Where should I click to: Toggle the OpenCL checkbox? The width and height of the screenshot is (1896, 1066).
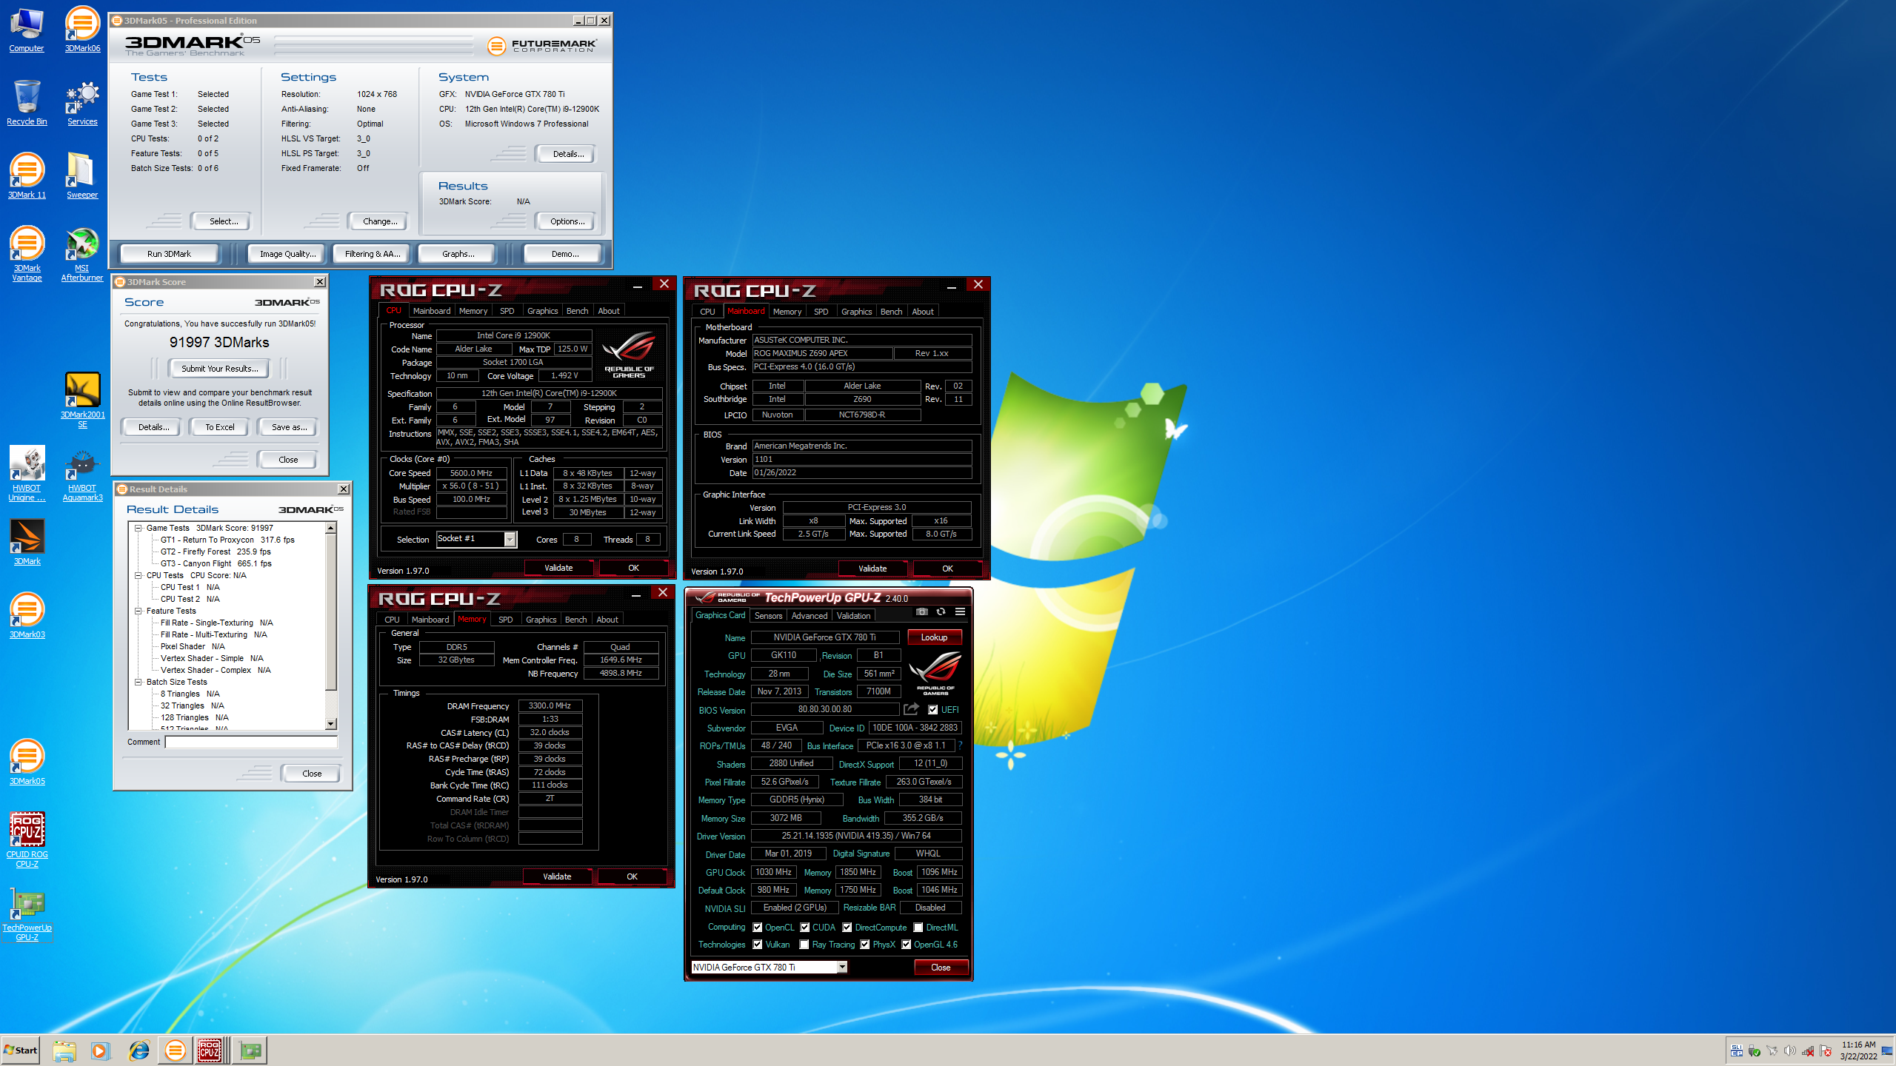[x=758, y=928]
